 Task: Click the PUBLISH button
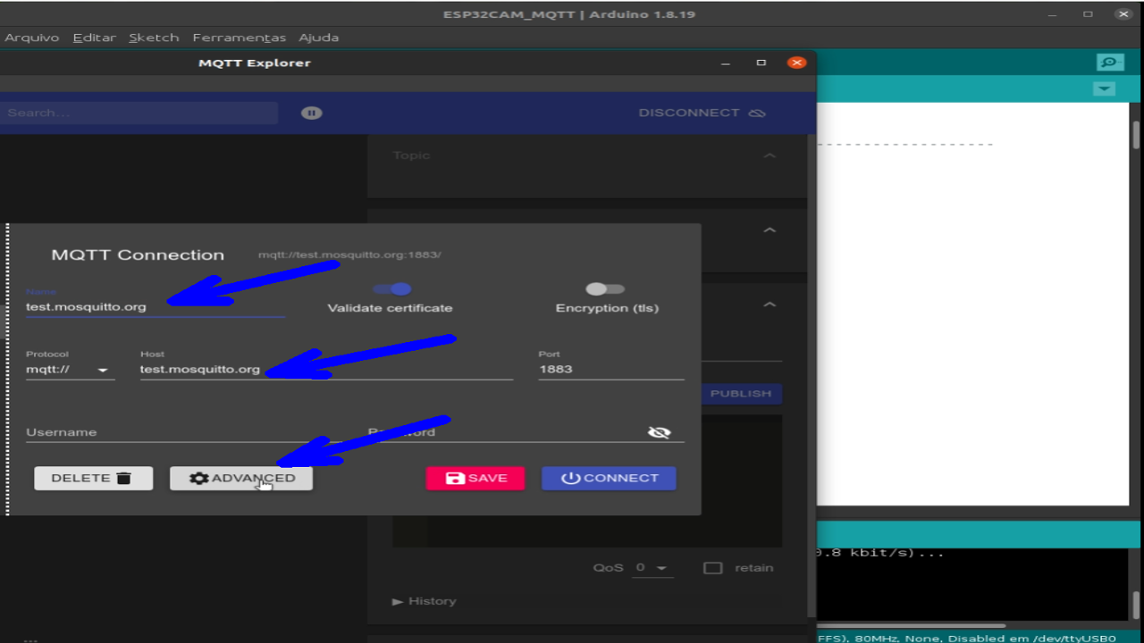740,393
